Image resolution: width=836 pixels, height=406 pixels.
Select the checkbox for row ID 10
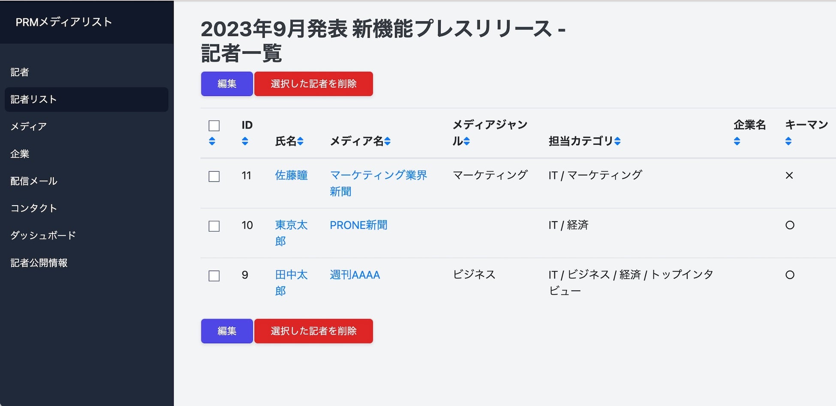pyautogui.click(x=214, y=226)
